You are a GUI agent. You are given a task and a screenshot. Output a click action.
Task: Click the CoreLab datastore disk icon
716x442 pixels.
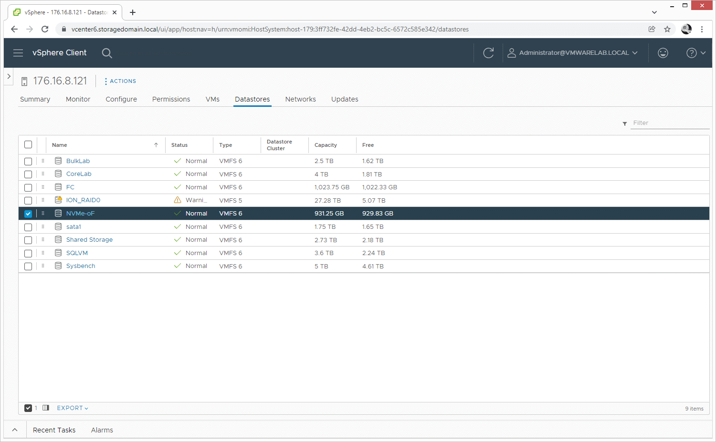coord(58,174)
